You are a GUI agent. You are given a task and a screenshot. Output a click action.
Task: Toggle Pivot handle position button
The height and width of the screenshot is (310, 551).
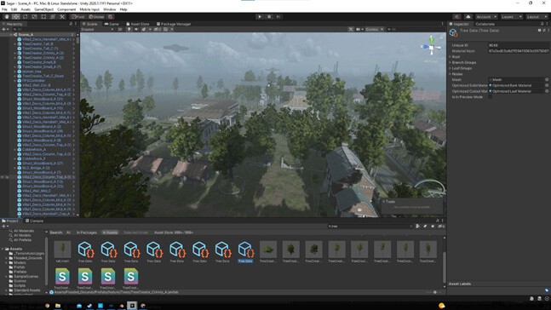tap(78, 16)
